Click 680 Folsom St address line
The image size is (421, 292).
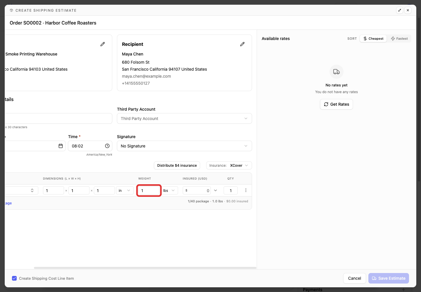tap(136, 62)
